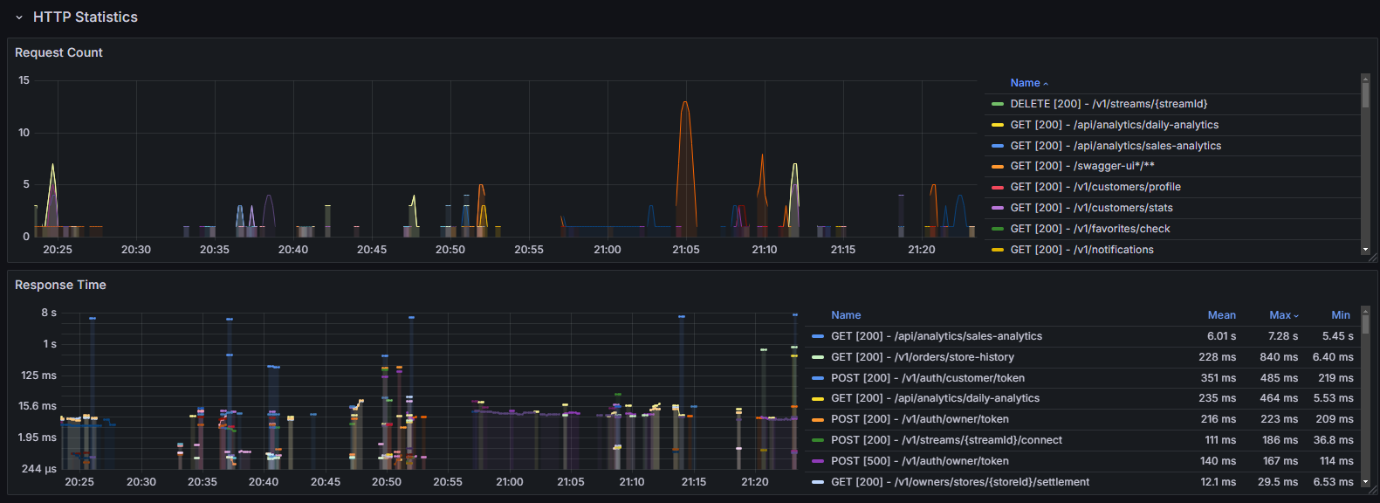1380x503 pixels.
Task: Click the 7.28 s max value
Action: (x=1283, y=336)
